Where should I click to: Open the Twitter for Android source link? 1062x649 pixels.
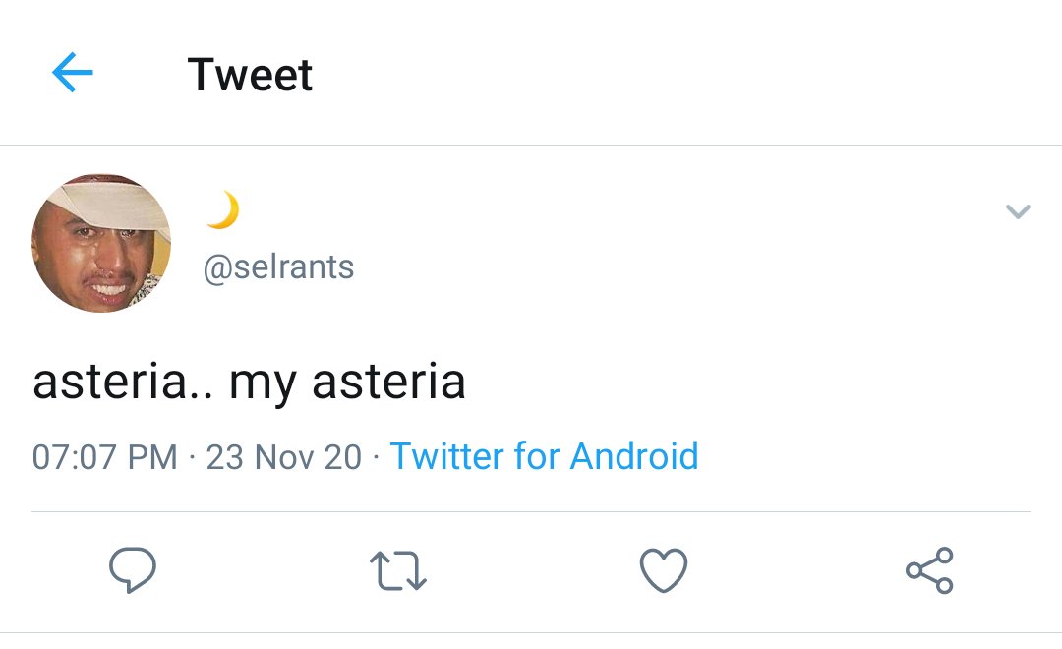coord(545,456)
